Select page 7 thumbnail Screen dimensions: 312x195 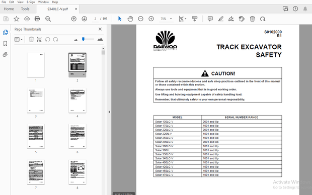36,172
